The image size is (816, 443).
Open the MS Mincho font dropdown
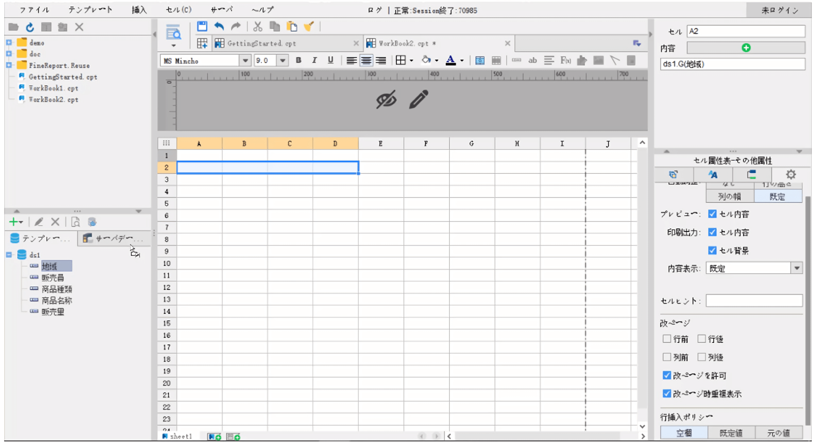coord(245,61)
